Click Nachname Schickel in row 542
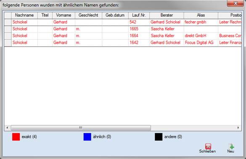Screen dimensions: 246x159 pyautogui.click(x=24, y=22)
